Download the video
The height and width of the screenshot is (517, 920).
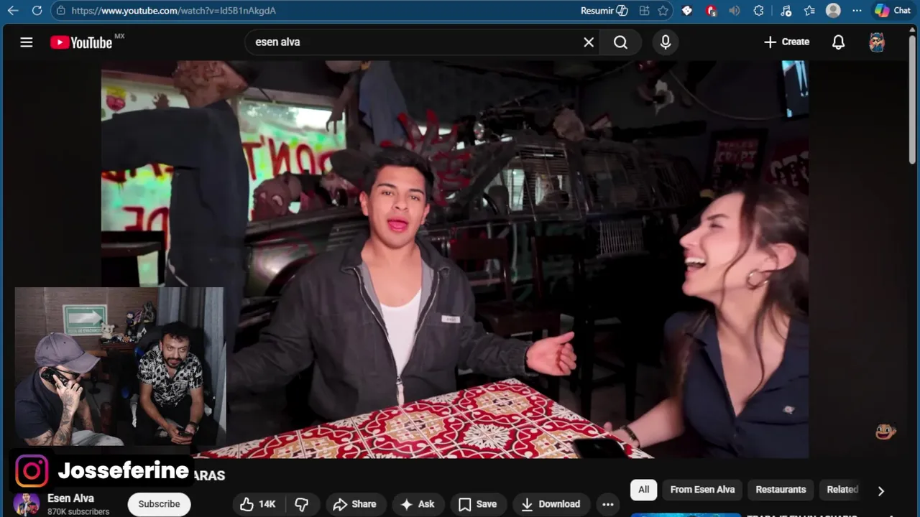(x=551, y=504)
